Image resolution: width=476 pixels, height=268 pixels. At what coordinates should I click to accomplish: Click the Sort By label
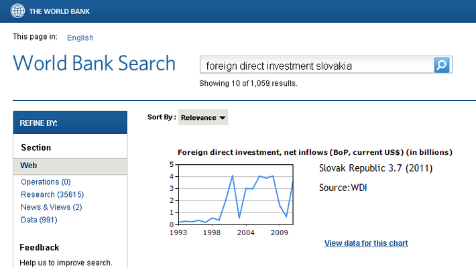(162, 117)
